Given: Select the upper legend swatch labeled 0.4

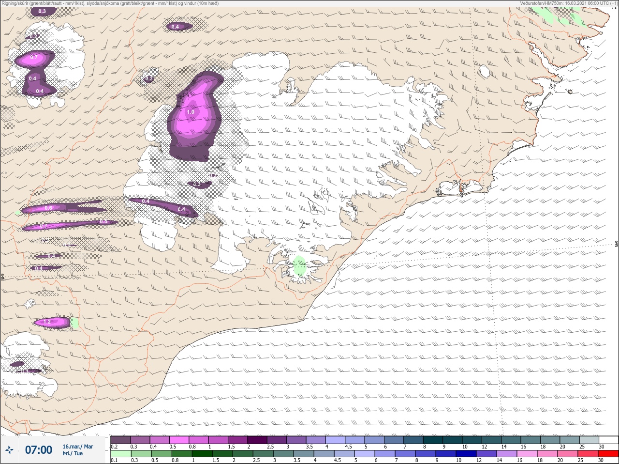Looking at the screenshot, I should click(160, 440).
